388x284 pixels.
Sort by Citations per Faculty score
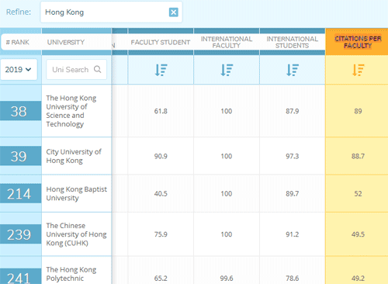pyautogui.click(x=358, y=70)
